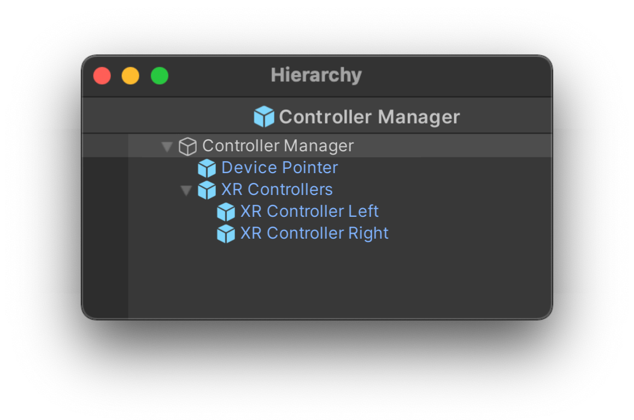Close the Hierarchy window with red button
The width and height of the screenshot is (634, 420).
pos(102,76)
